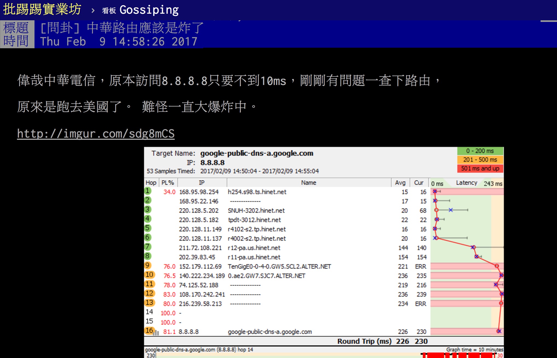Image resolution: width=557 pixels, height=358 pixels.
Task: Click the Name column header
Action: click(x=309, y=183)
